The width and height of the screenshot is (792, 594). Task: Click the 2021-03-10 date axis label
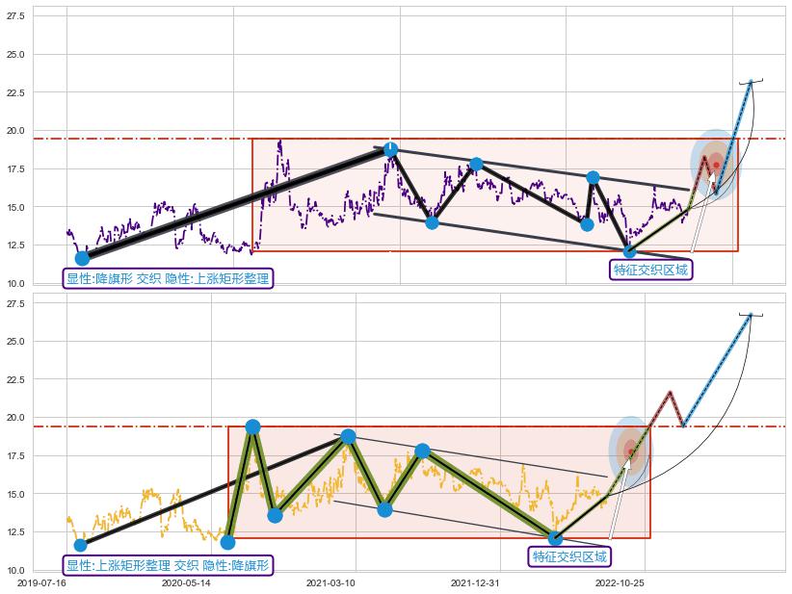tap(330, 582)
